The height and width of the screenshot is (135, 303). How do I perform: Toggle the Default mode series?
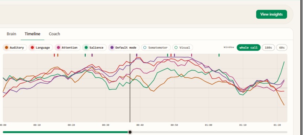click(124, 48)
